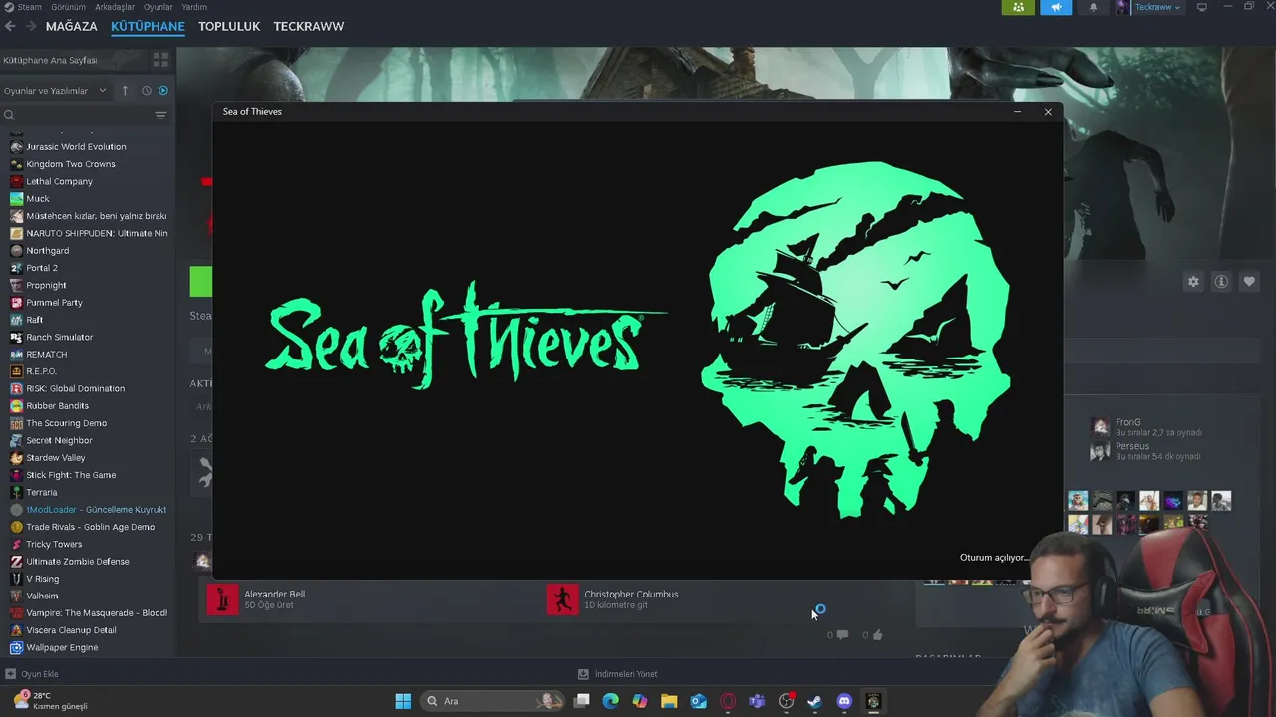Favorite the game with heart icon
This screenshot has height=717, width=1276.
1249,282
